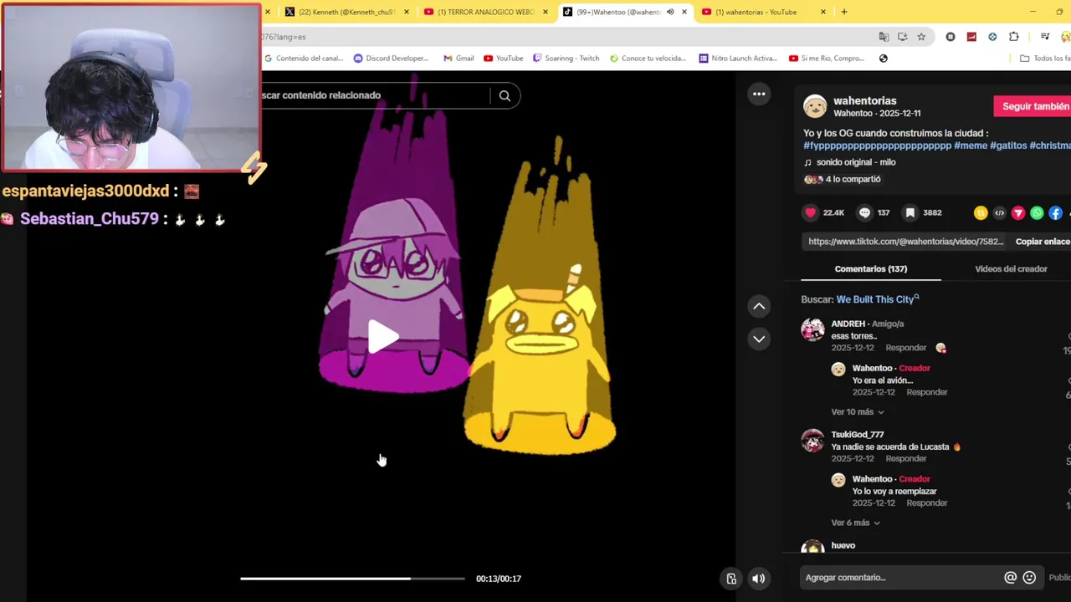Mute the video with the speaker icon
Viewport: 1071px width, 602px height.
pos(758,579)
